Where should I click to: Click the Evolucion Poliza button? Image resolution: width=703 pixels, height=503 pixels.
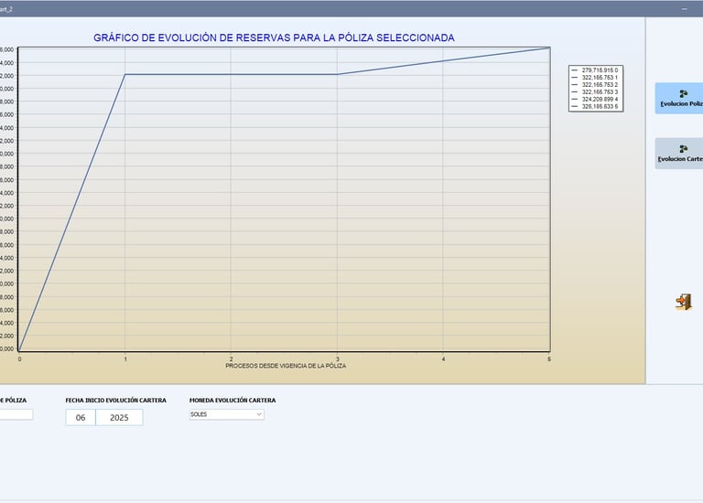[679, 98]
